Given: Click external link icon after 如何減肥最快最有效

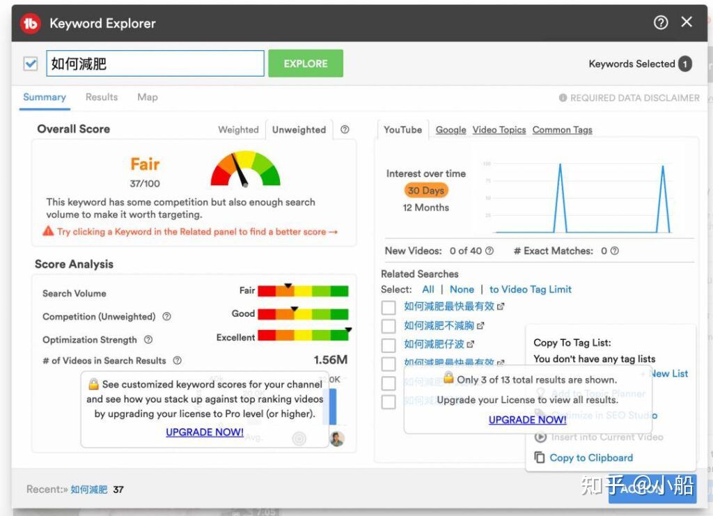Looking at the screenshot, I should click(501, 307).
